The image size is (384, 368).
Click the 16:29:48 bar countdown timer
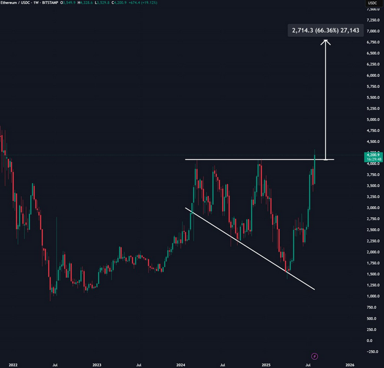tap(374, 160)
